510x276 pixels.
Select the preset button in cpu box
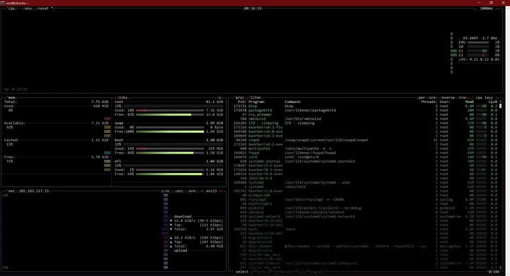(x=43, y=8)
